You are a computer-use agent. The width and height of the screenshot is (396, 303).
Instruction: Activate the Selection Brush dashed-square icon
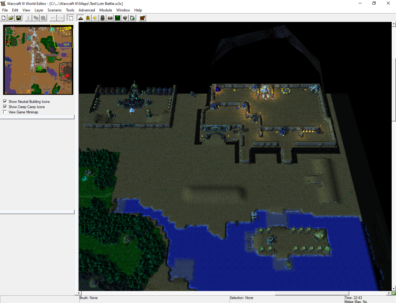71,18
